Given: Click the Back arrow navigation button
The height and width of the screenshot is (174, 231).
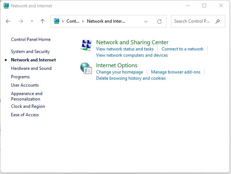Looking at the screenshot, I should (8, 21).
